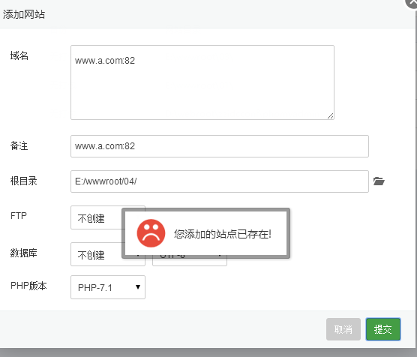
Task: Open the FTP 不创建 dropdown
Action: [x=96, y=217]
